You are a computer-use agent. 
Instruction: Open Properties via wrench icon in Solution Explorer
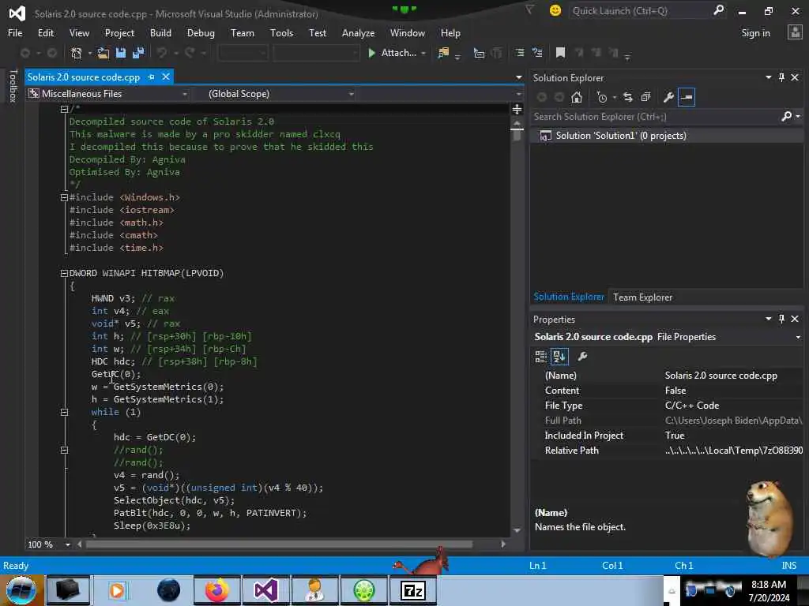[x=668, y=97]
